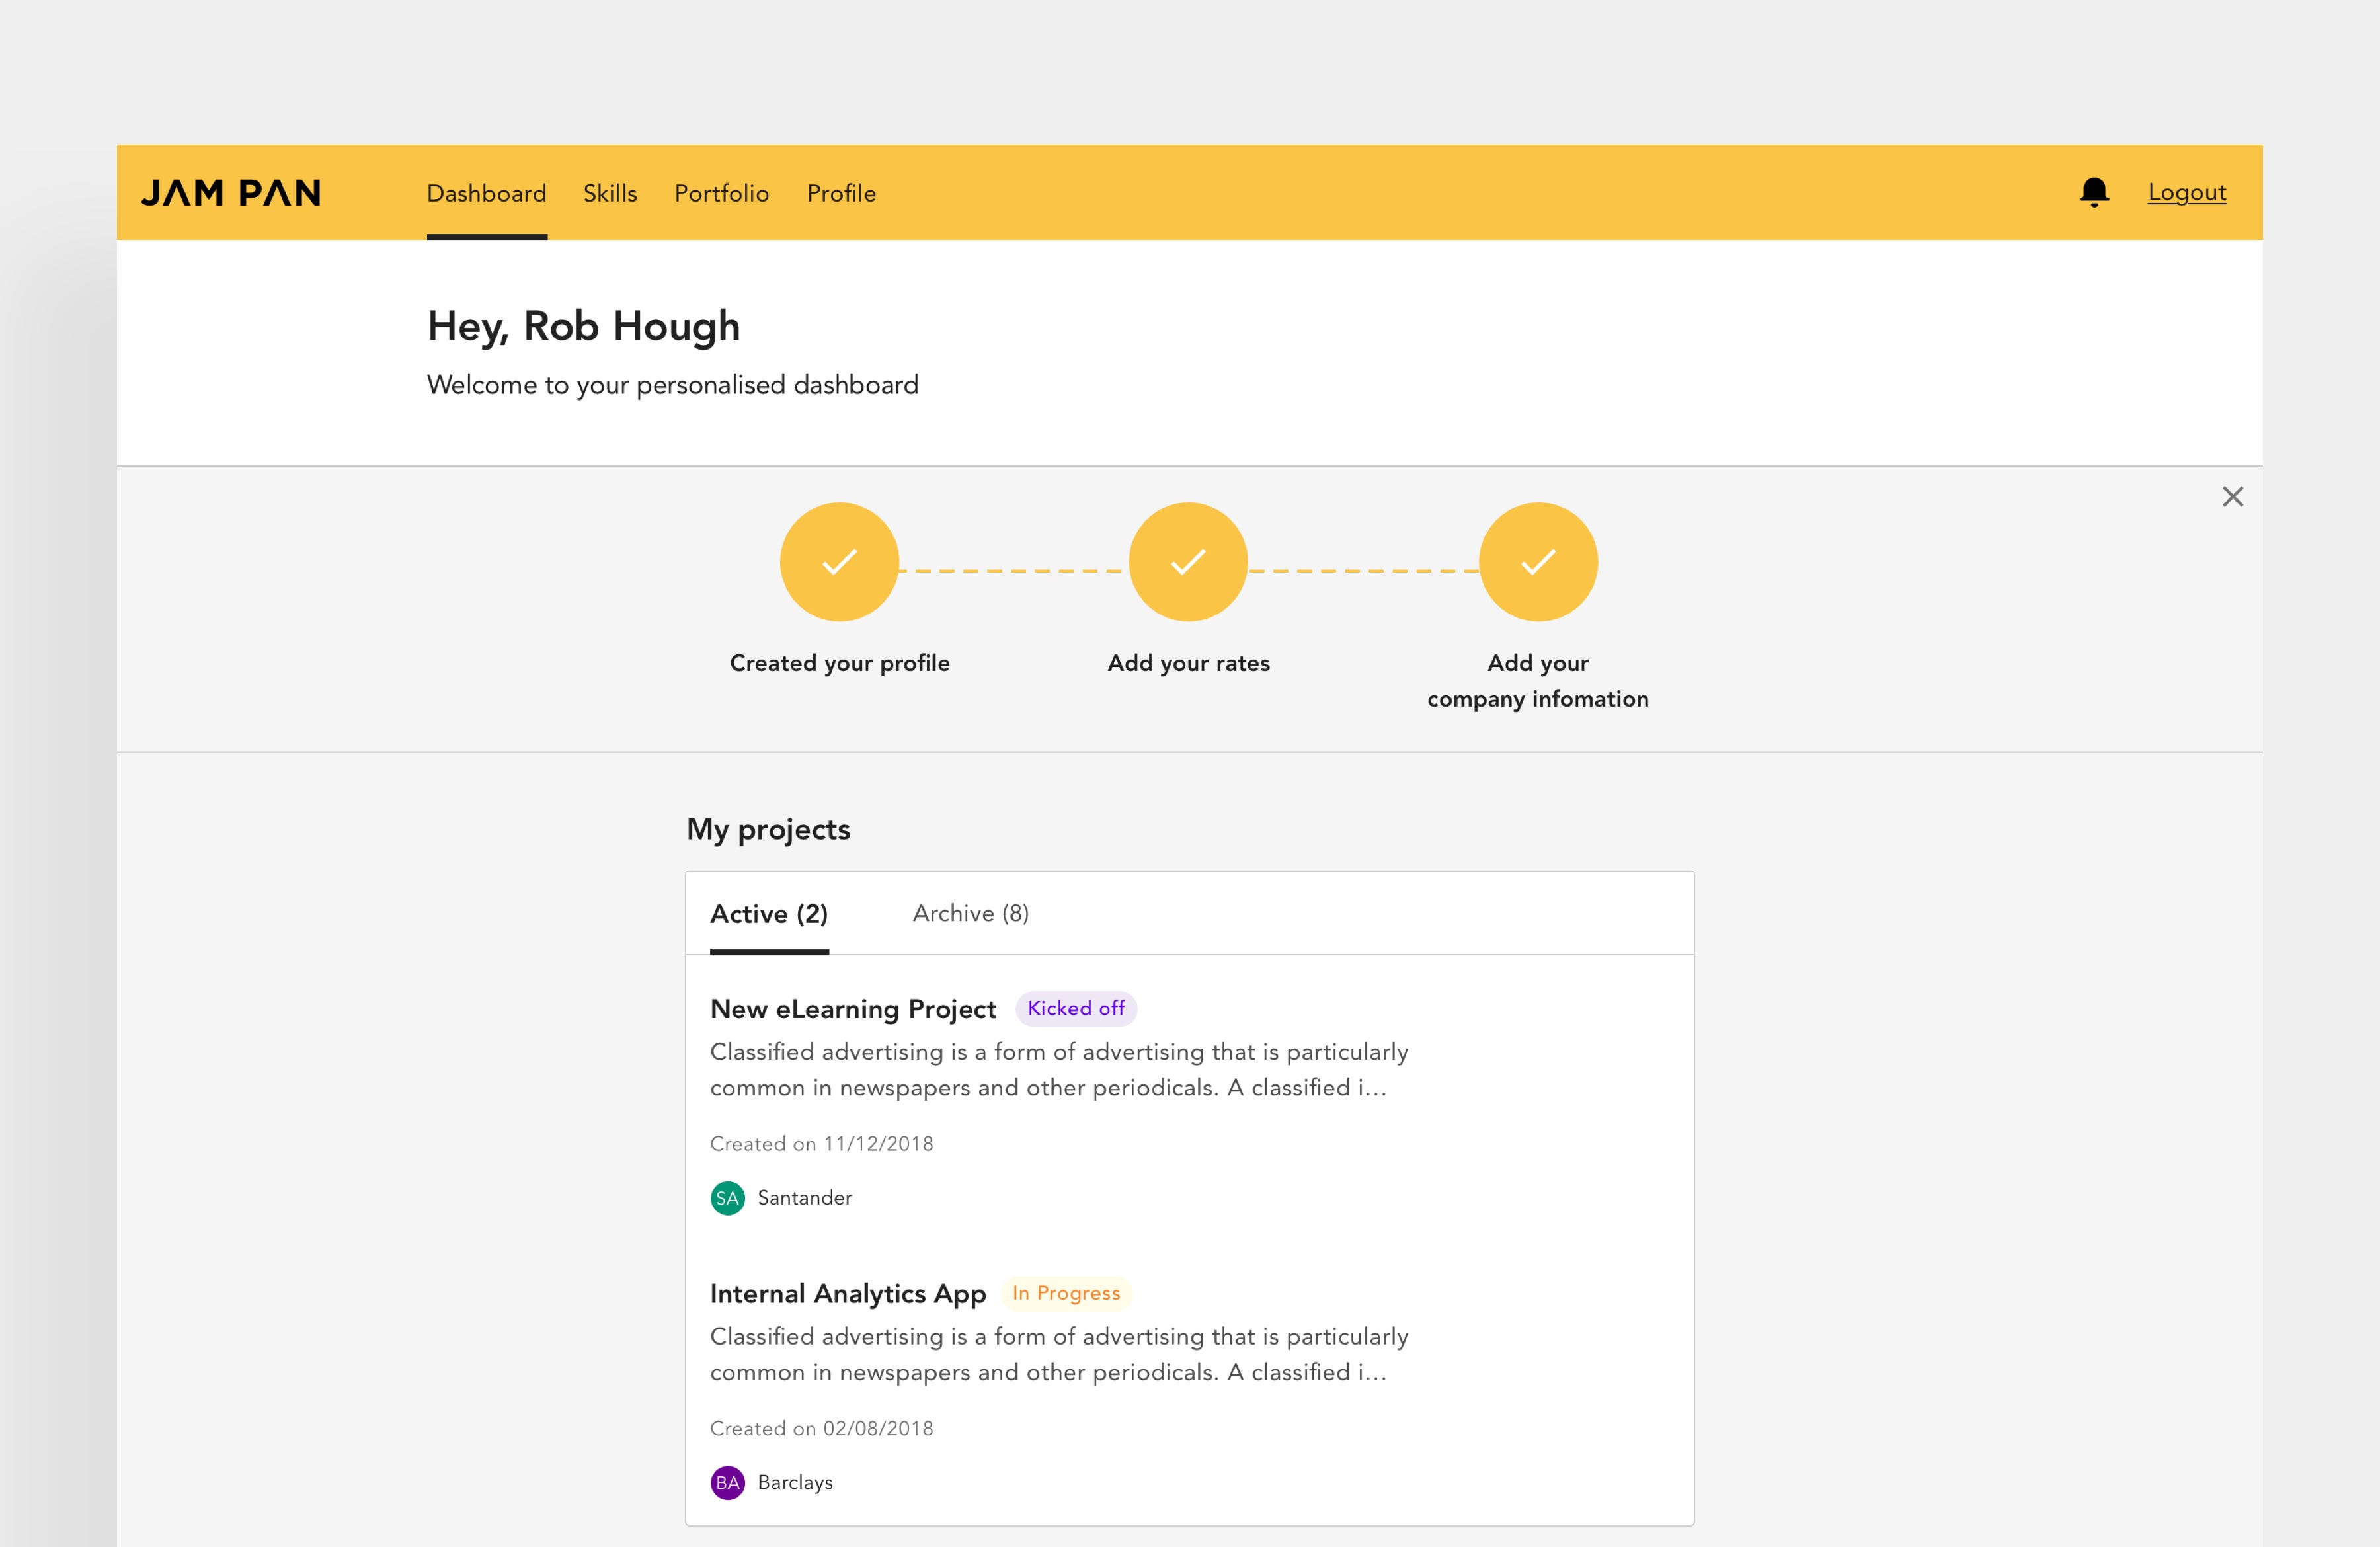Click the purple BA Barclays avatar
The height and width of the screenshot is (1547, 2380).
click(x=727, y=1482)
